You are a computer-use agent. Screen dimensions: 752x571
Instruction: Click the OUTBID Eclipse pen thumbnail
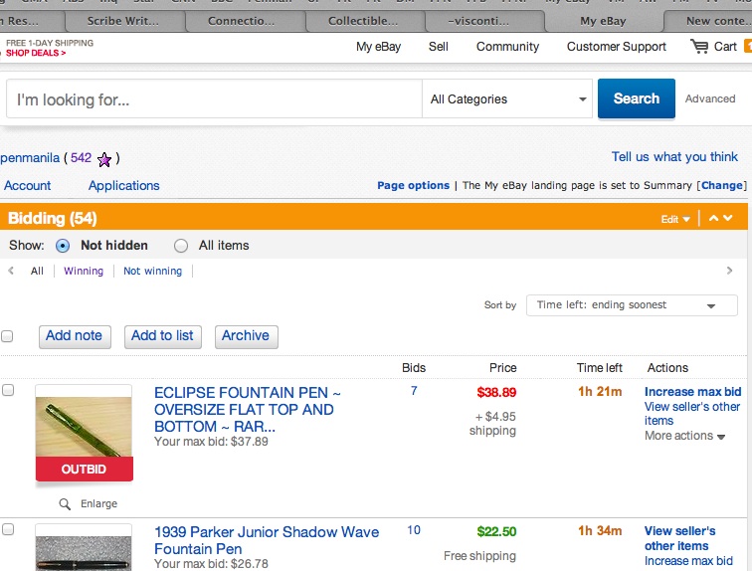pyautogui.click(x=84, y=428)
